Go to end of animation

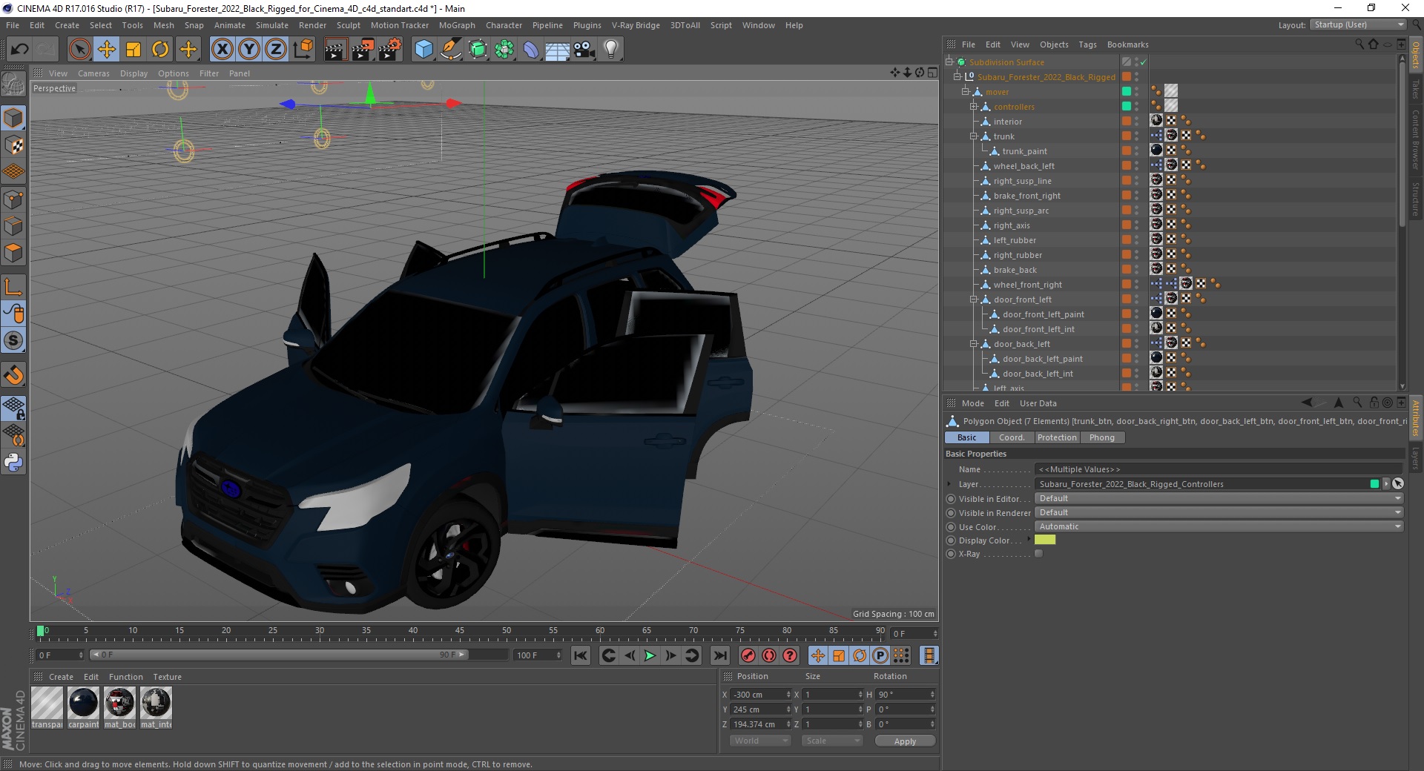pyautogui.click(x=719, y=655)
